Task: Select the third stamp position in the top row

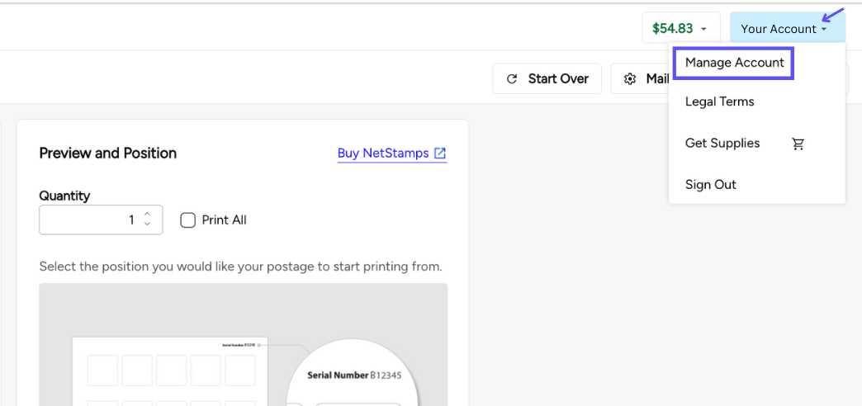Action: tap(172, 371)
